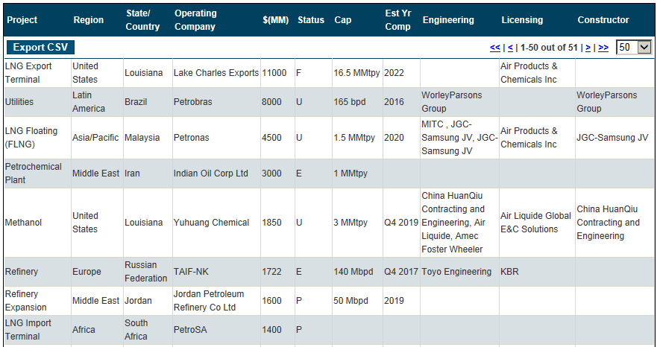Go to first page with << link

pos(495,48)
